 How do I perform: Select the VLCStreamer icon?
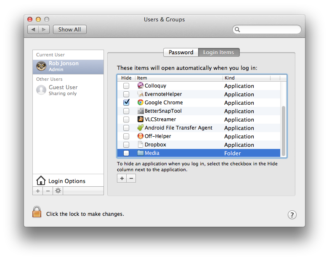click(141, 119)
